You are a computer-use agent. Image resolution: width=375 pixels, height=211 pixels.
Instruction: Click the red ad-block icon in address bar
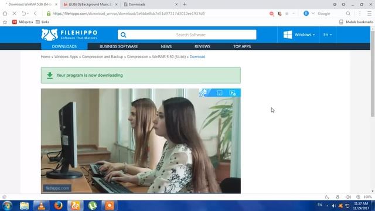(x=271, y=14)
